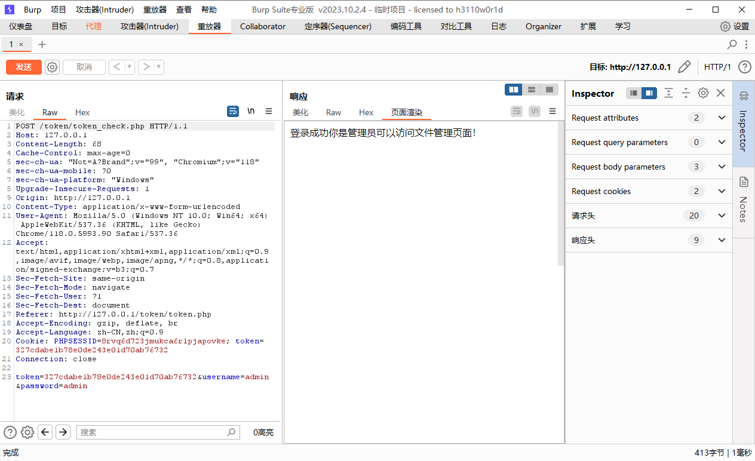
Task: Open the tab bar three-dot menu
Action: pos(746,44)
